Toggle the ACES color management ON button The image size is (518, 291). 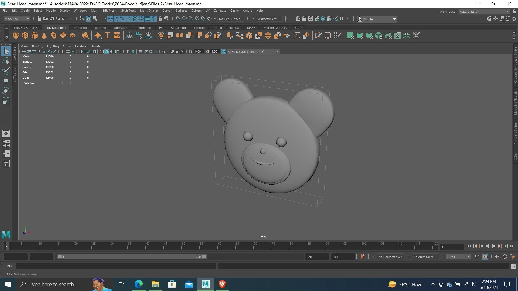click(224, 51)
